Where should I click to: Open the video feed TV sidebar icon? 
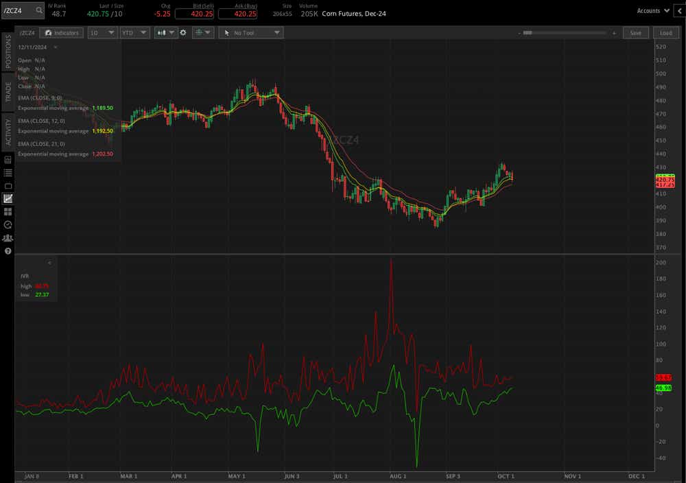click(8, 186)
